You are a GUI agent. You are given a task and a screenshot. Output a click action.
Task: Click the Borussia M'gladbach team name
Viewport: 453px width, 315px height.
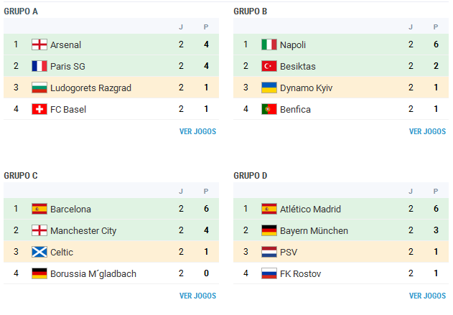(93, 273)
